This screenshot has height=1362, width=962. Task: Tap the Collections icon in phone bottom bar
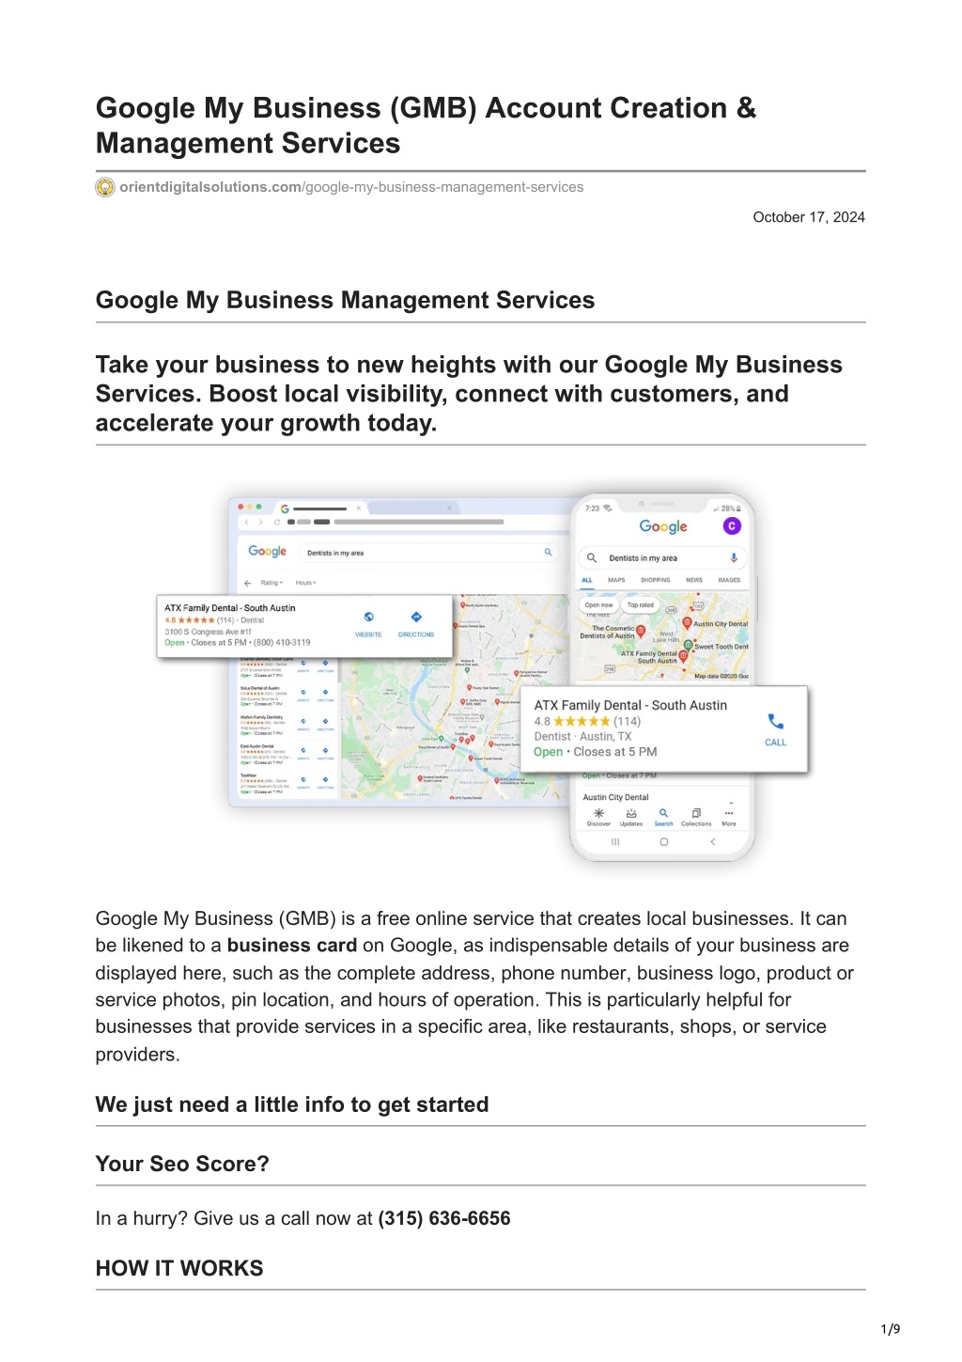tap(696, 813)
